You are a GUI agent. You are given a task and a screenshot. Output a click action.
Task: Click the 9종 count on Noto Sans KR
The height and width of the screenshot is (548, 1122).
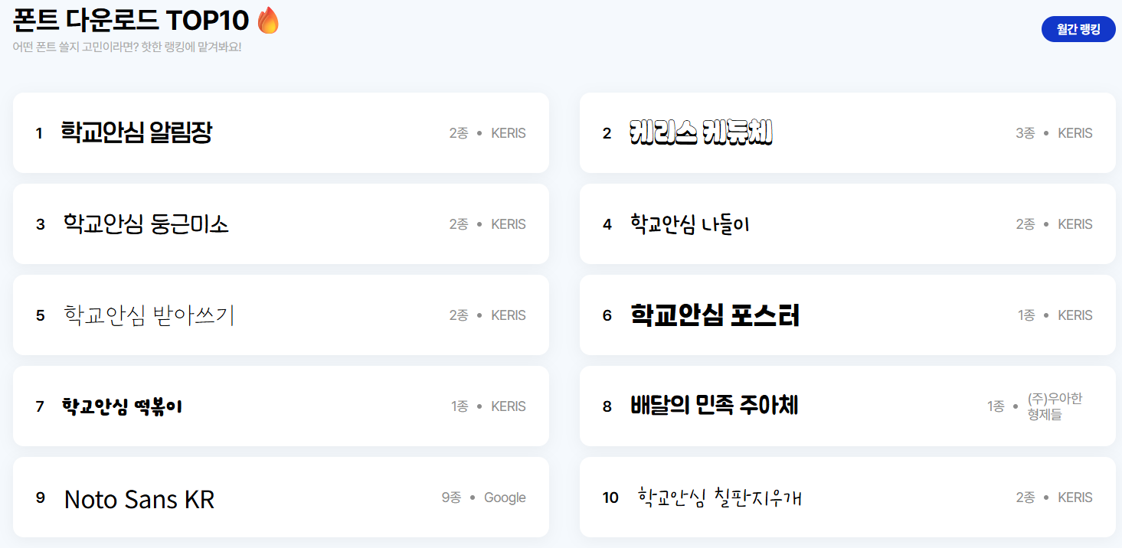tap(451, 497)
